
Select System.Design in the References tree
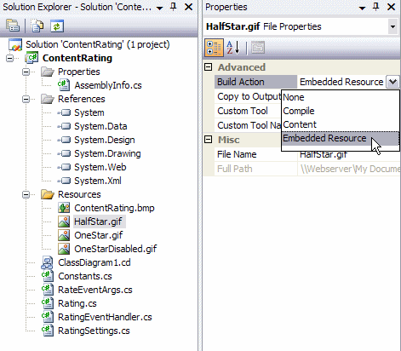[x=105, y=140]
